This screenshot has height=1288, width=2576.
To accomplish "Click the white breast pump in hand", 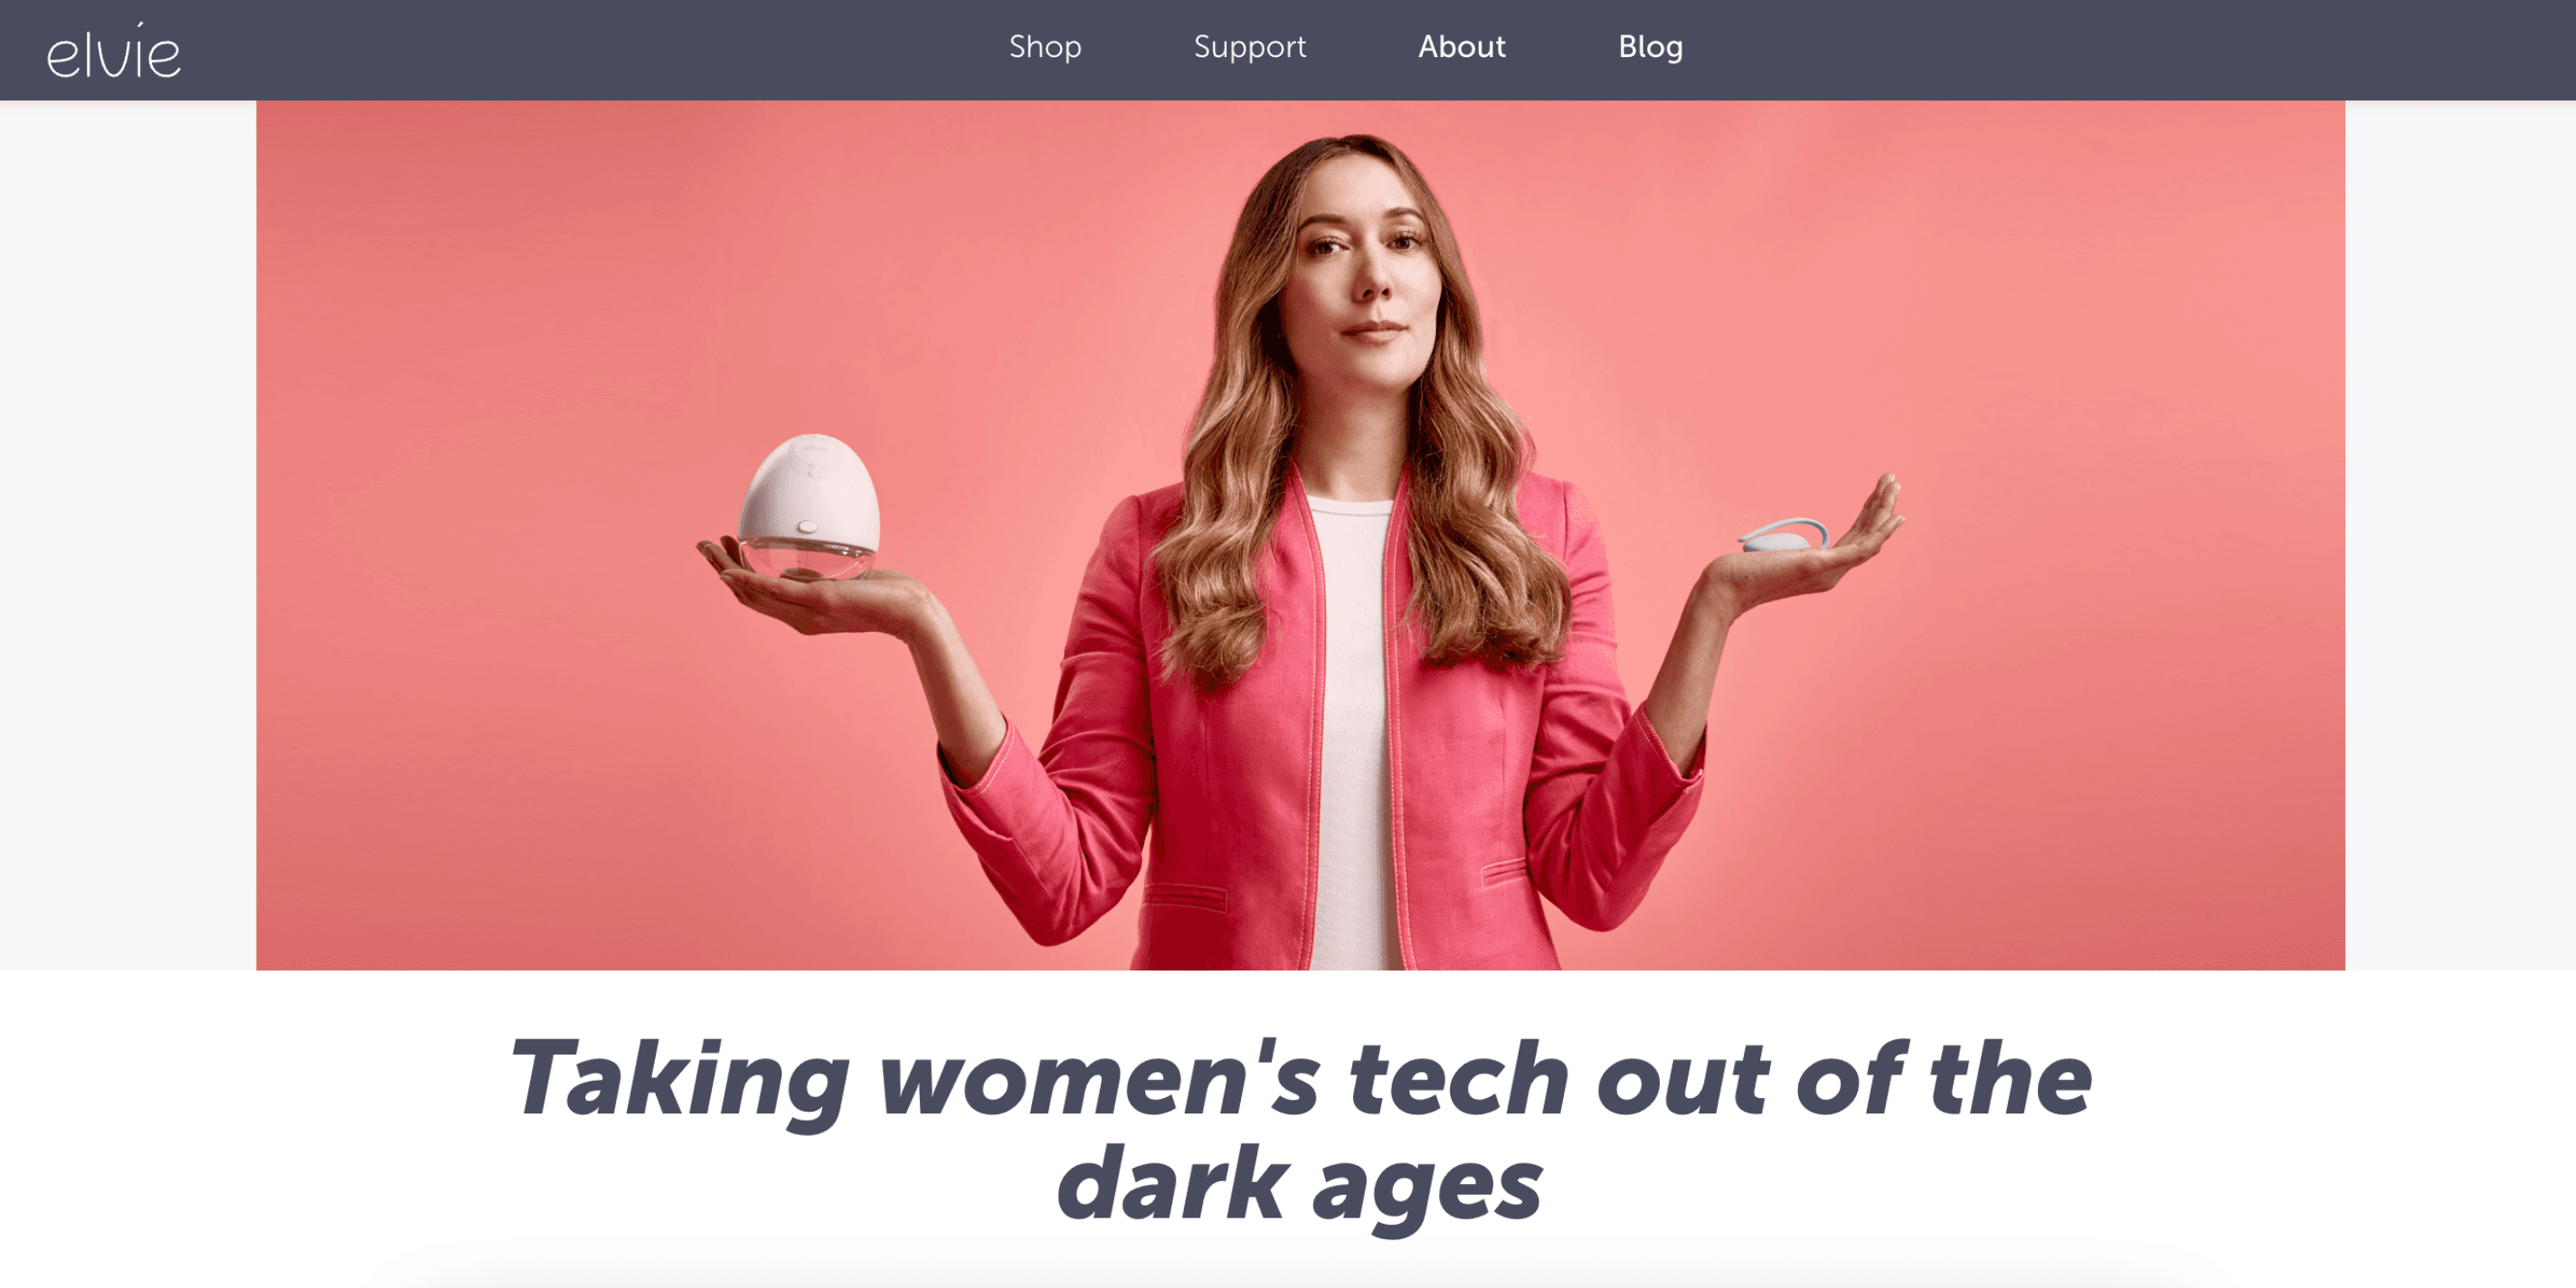I will coord(809,507).
